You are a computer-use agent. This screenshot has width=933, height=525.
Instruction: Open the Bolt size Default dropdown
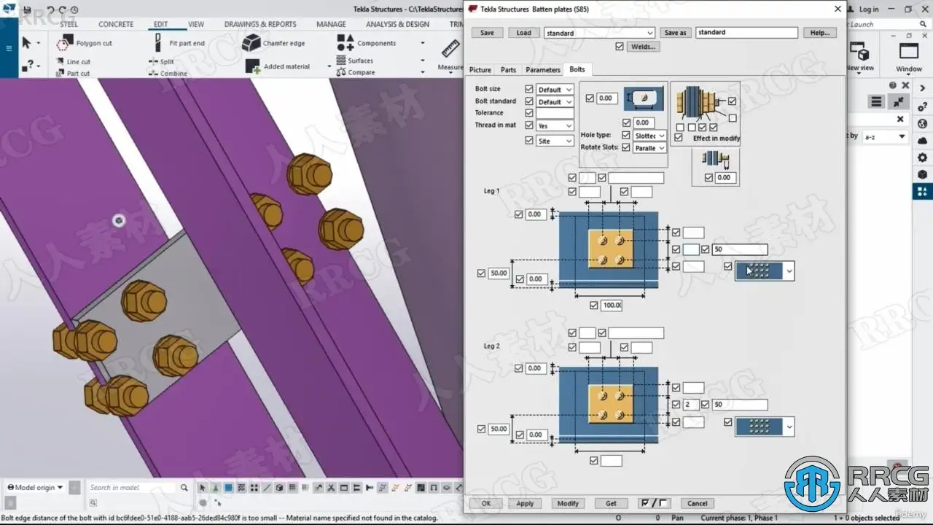555,90
